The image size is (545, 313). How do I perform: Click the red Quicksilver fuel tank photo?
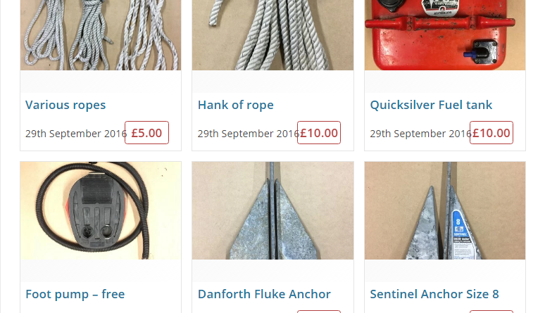click(x=445, y=35)
